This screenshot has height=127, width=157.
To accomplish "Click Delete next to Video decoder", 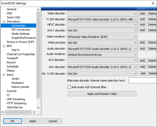I will [x=152, y=14].
